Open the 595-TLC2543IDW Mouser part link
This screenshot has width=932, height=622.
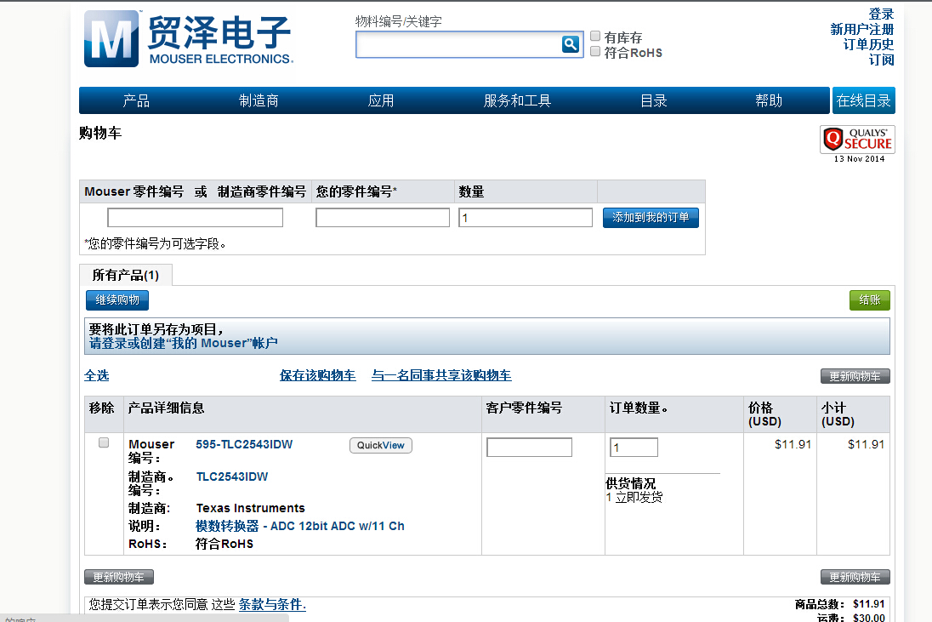click(x=244, y=444)
